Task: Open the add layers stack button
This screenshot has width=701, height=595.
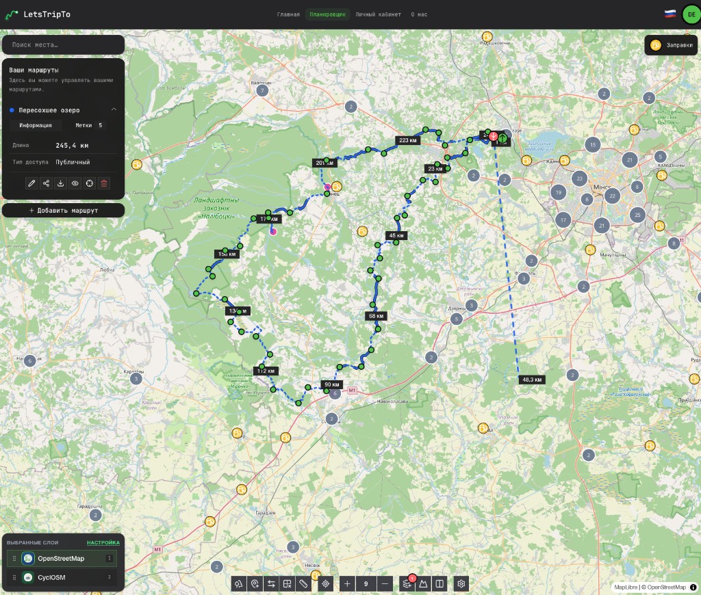Action: [x=407, y=583]
